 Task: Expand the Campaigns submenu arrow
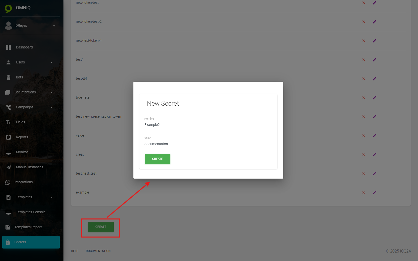[x=52, y=107]
